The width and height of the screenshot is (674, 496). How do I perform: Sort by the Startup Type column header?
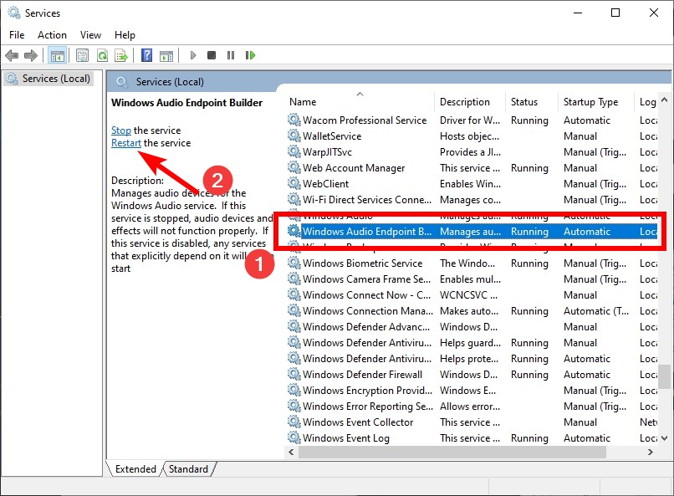point(595,102)
